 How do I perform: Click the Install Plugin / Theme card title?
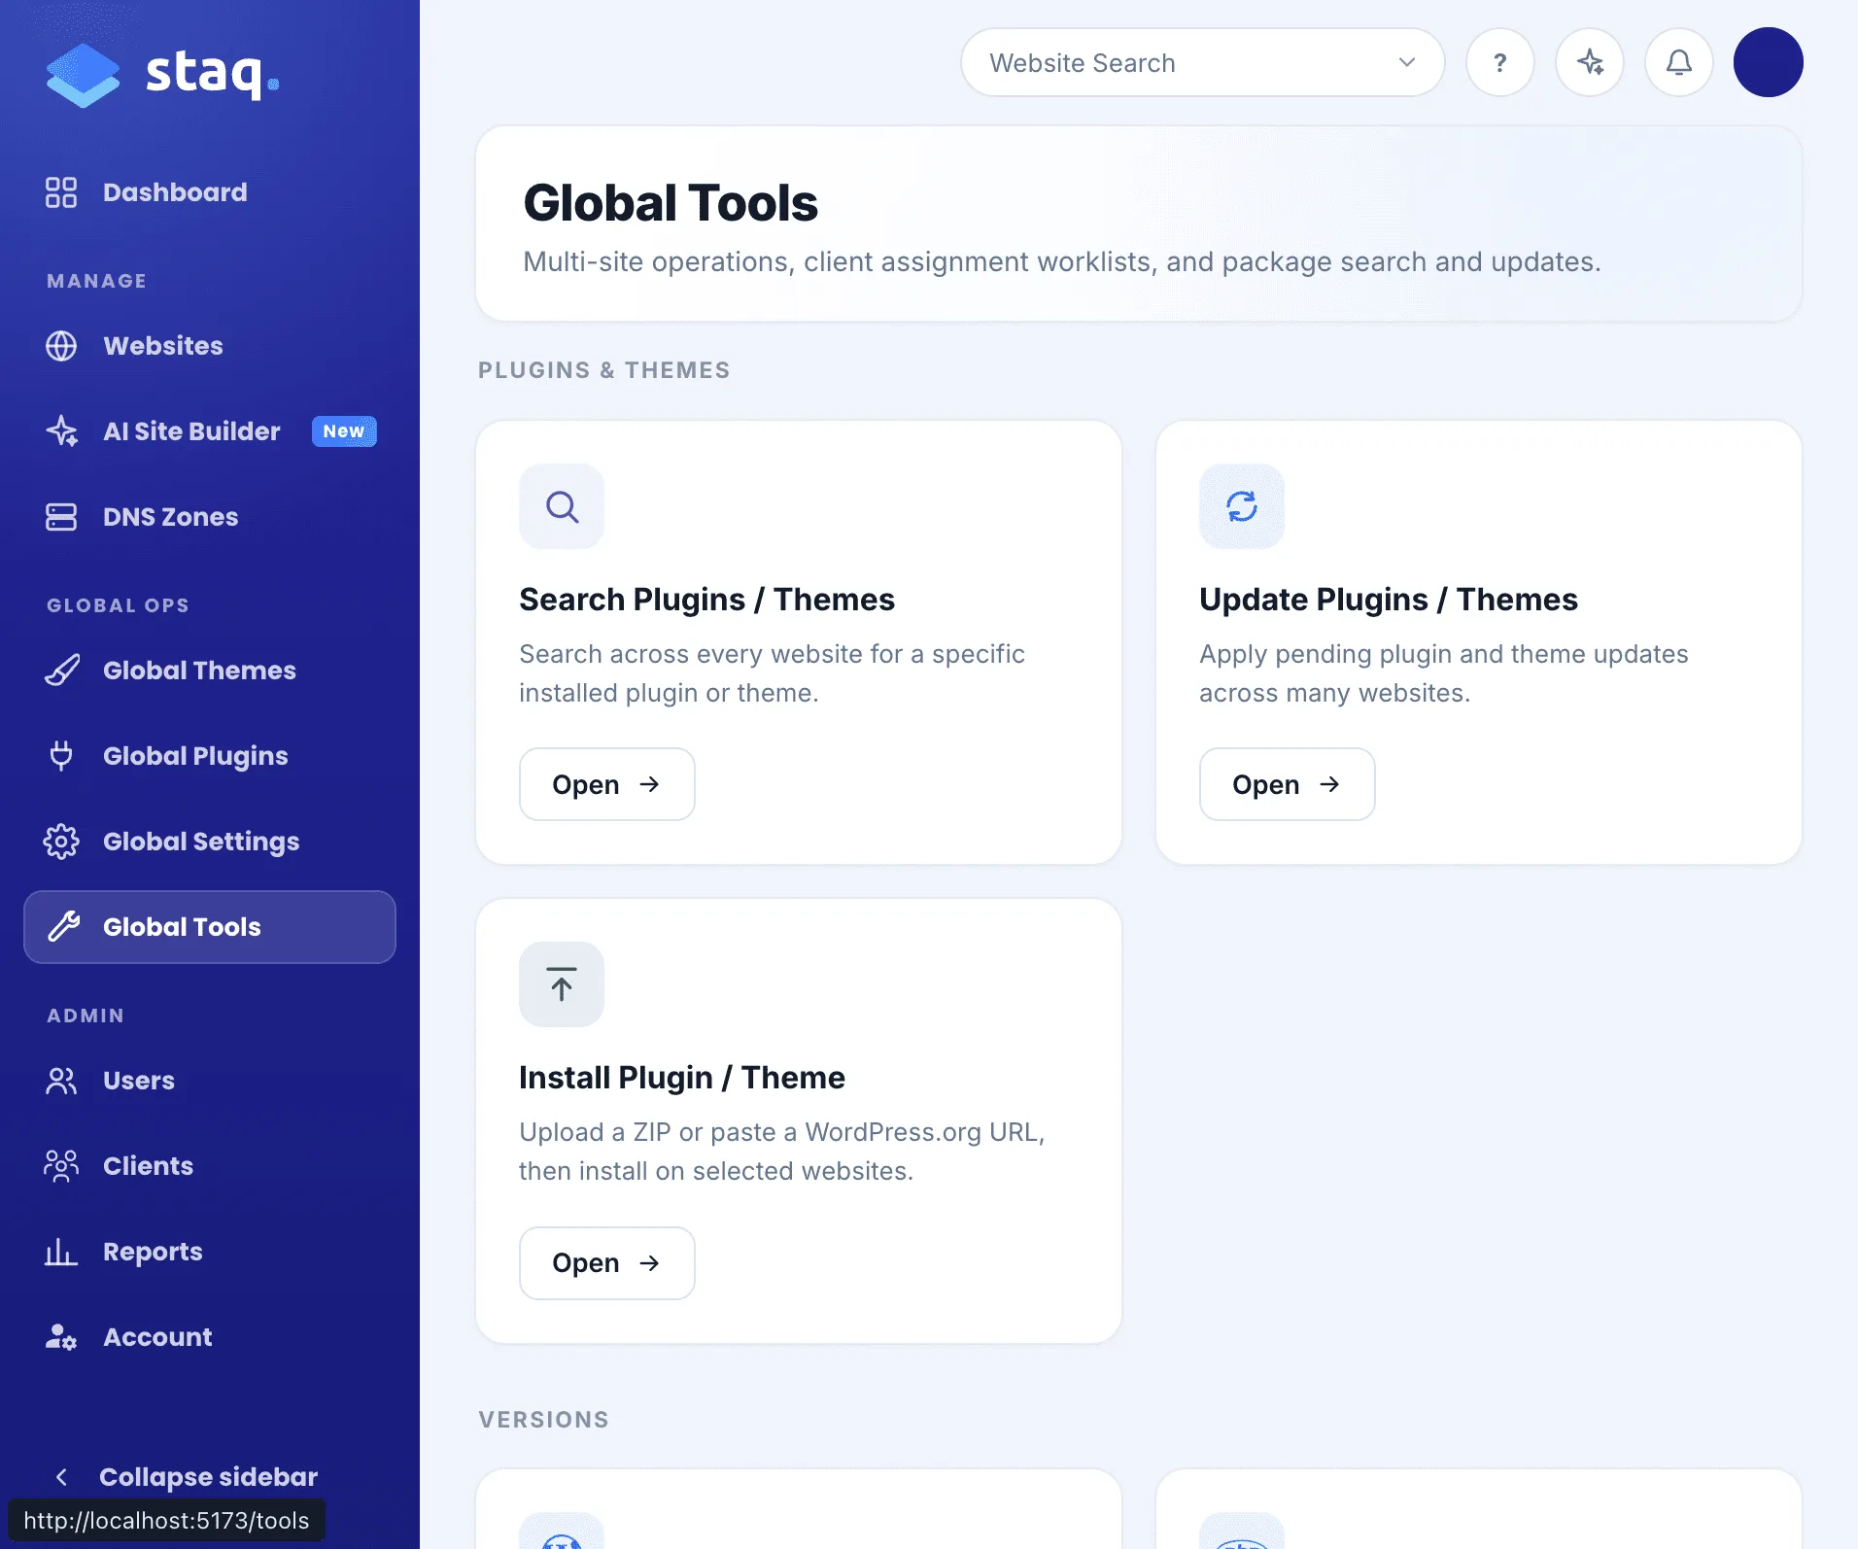[x=682, y=1078]
